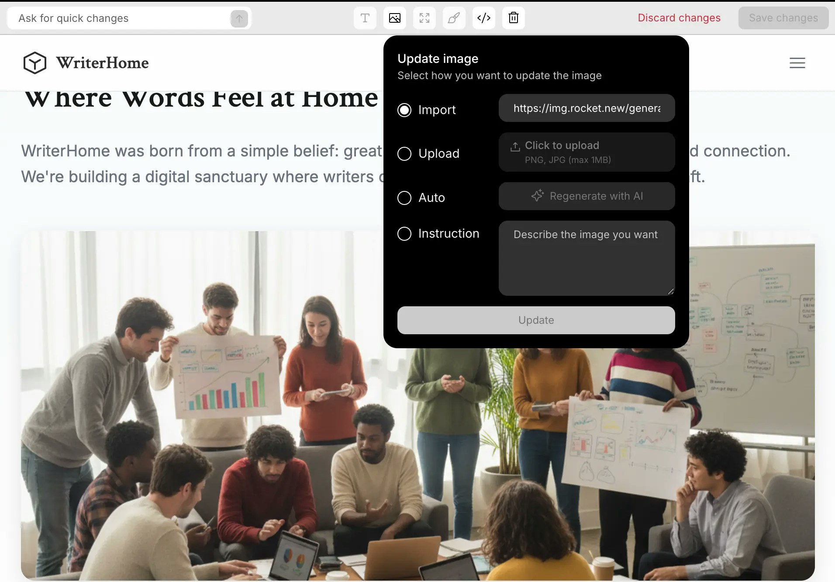
Task: Select the Upload radio option
Action: 404,154
